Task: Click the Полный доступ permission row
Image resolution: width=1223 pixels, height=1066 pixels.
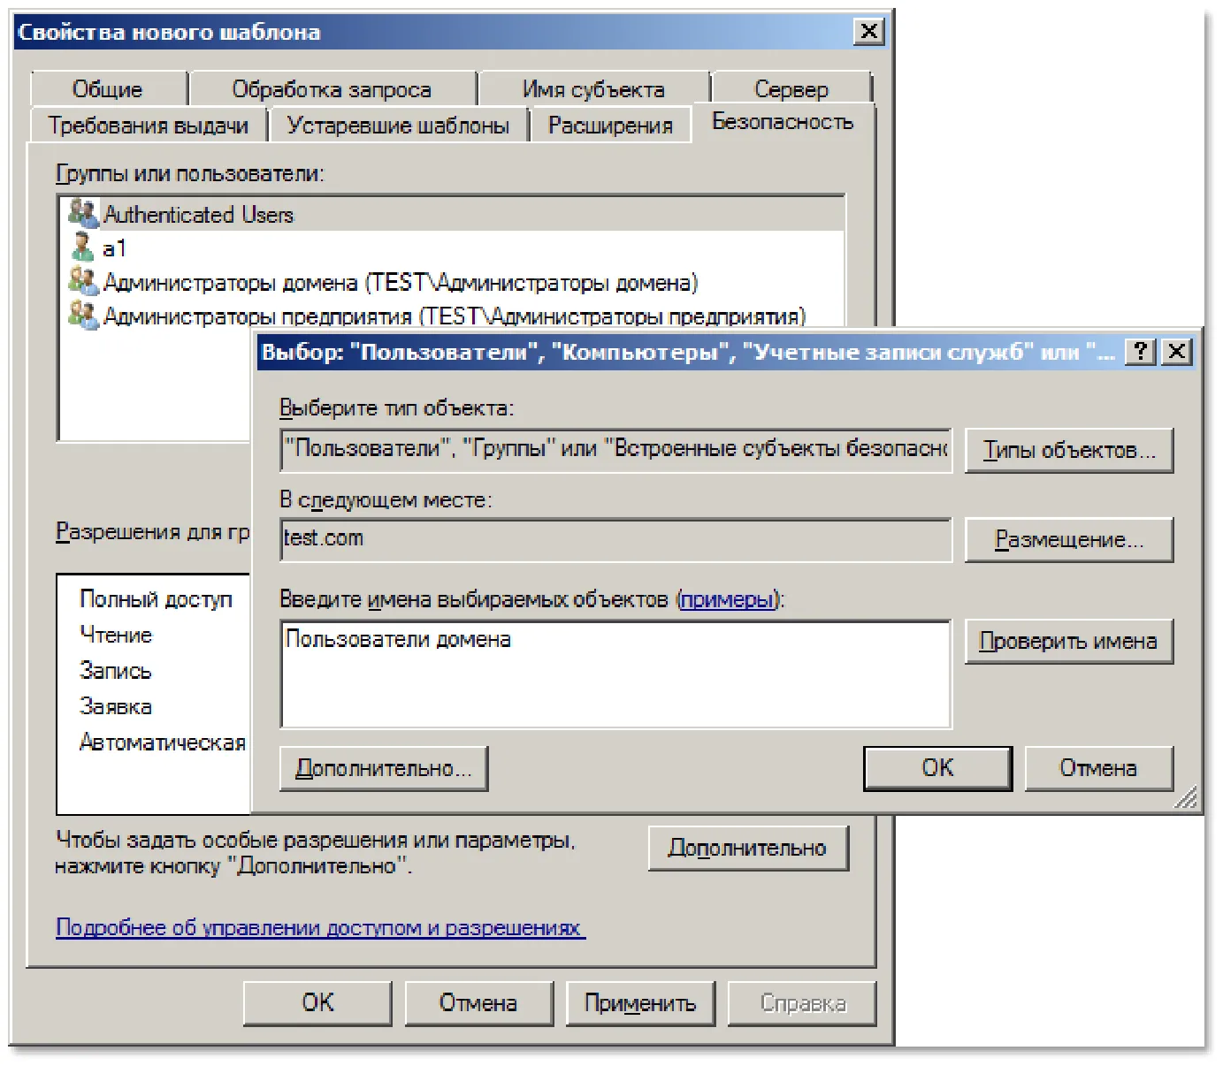Action: tap(156, 599)
